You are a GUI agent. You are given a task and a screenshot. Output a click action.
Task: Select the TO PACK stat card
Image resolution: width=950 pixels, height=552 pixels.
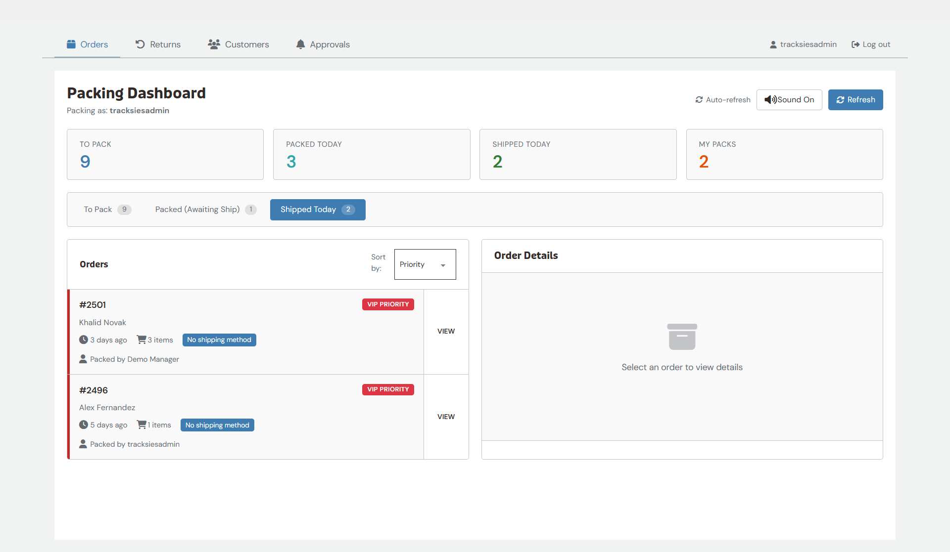point(165,155)
